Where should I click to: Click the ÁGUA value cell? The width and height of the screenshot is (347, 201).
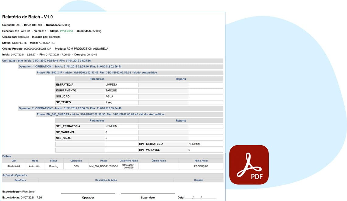tap(122, 97)
